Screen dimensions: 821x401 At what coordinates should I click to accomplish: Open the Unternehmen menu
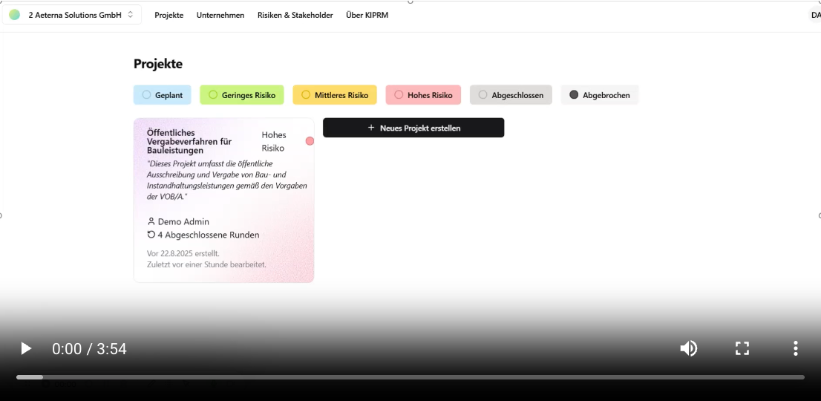(x=220, y=15)
